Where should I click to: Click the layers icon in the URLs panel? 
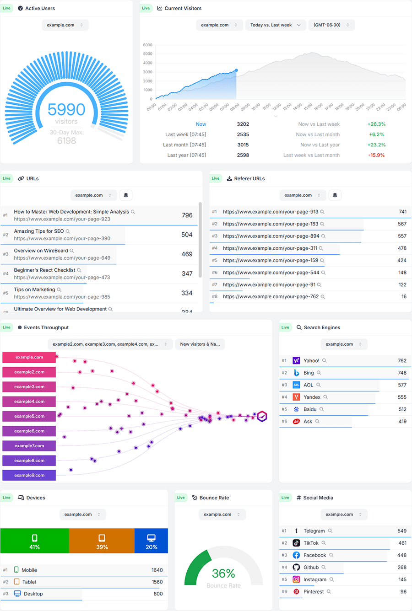(x=126, y=195)
